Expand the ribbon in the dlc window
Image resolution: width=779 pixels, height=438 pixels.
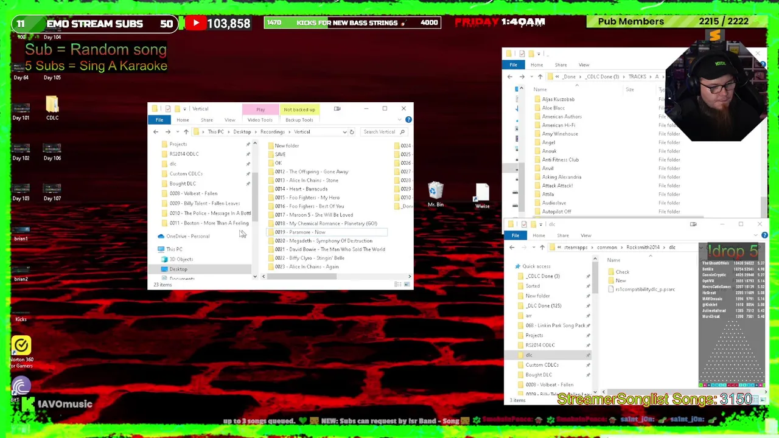tap(757, 235)
